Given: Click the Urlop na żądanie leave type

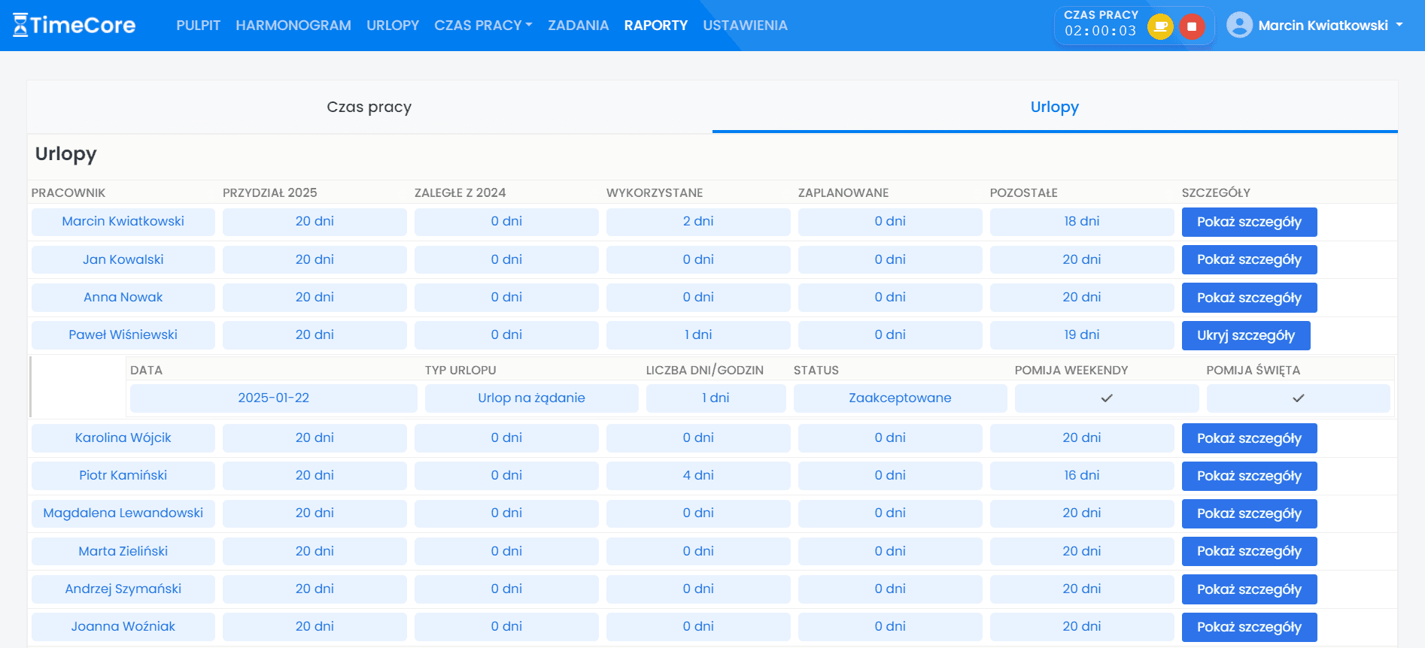Looking at the screenshot, I should pos(532,398).
